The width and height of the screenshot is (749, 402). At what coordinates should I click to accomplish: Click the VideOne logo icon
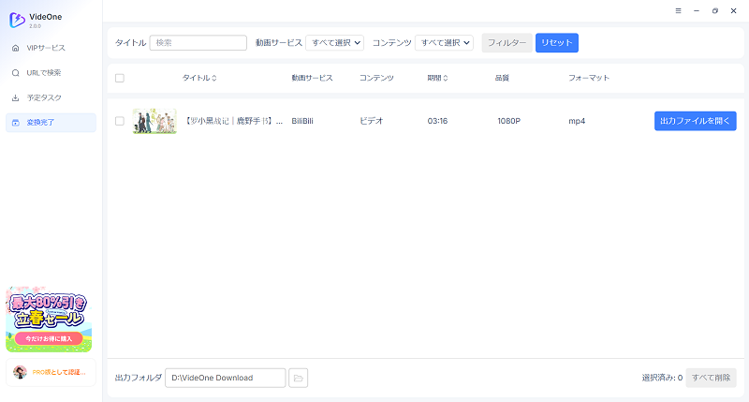[17, 20]
